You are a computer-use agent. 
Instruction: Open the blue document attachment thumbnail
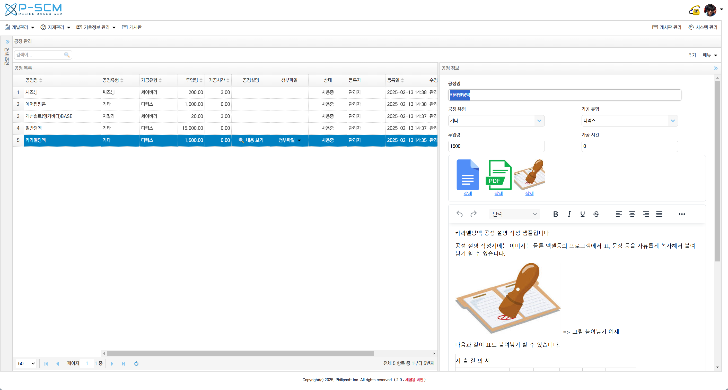pyautogui.click(x=468, y=175)
